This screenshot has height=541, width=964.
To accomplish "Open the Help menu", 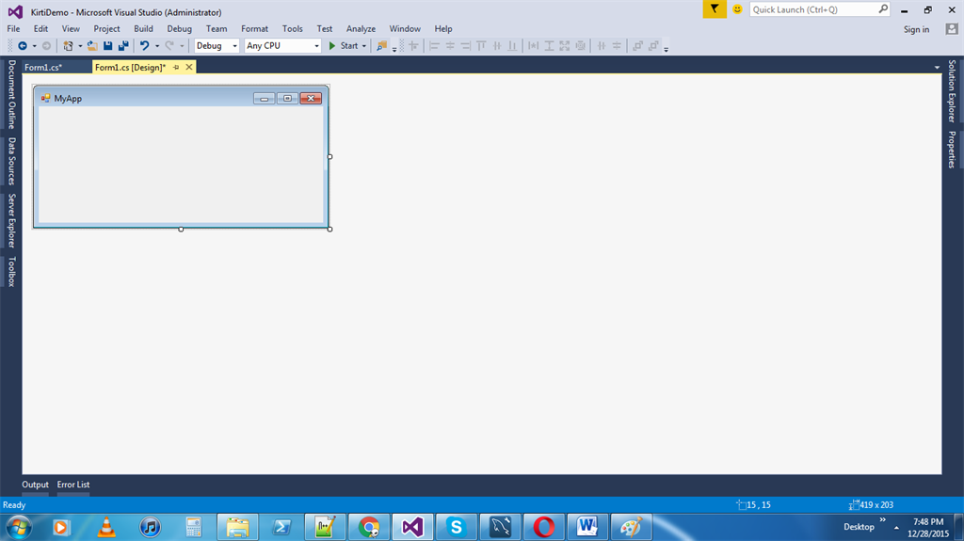I will [443, 29].
